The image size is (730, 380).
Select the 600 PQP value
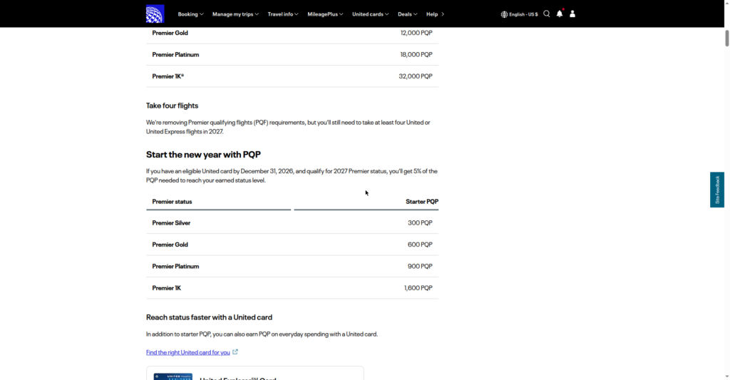click(420, 245)
